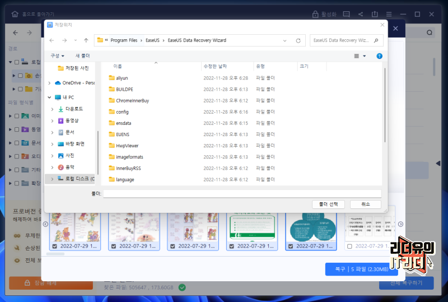The image size is (448, 302).
Task: Select 바탕 화면 in the navigation tree
Action: coord(75,144)
